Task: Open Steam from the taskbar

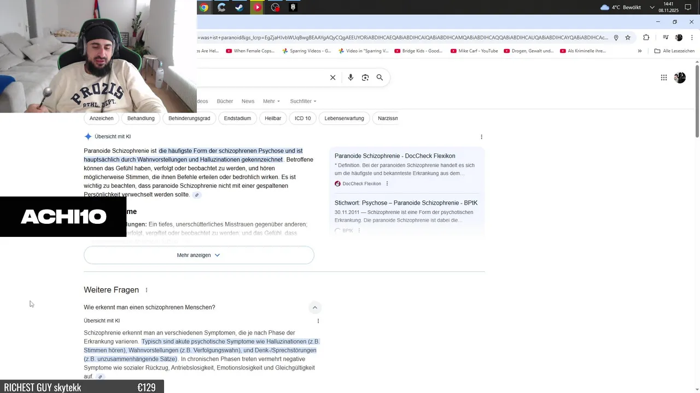Action: [239, 7]
